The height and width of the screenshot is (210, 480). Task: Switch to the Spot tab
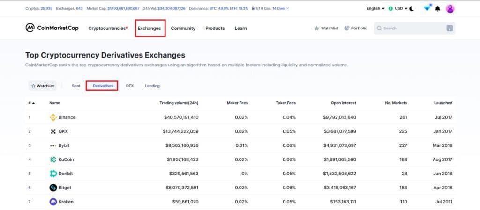tap(76, 86)
